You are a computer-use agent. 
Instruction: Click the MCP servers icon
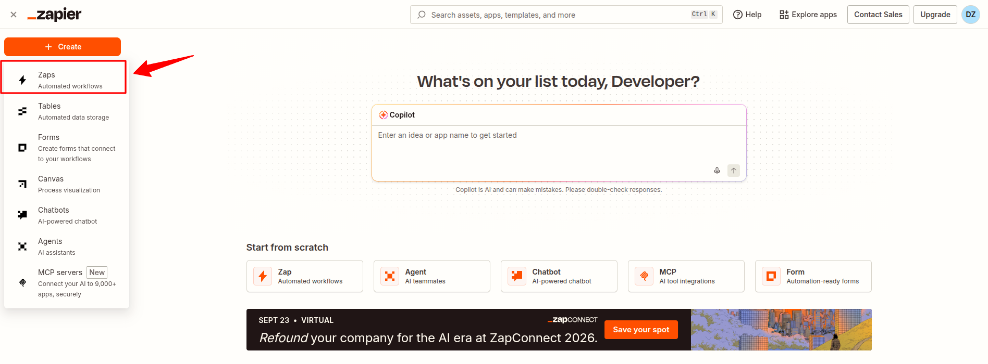pyautogui.click(x=22, y=283)
